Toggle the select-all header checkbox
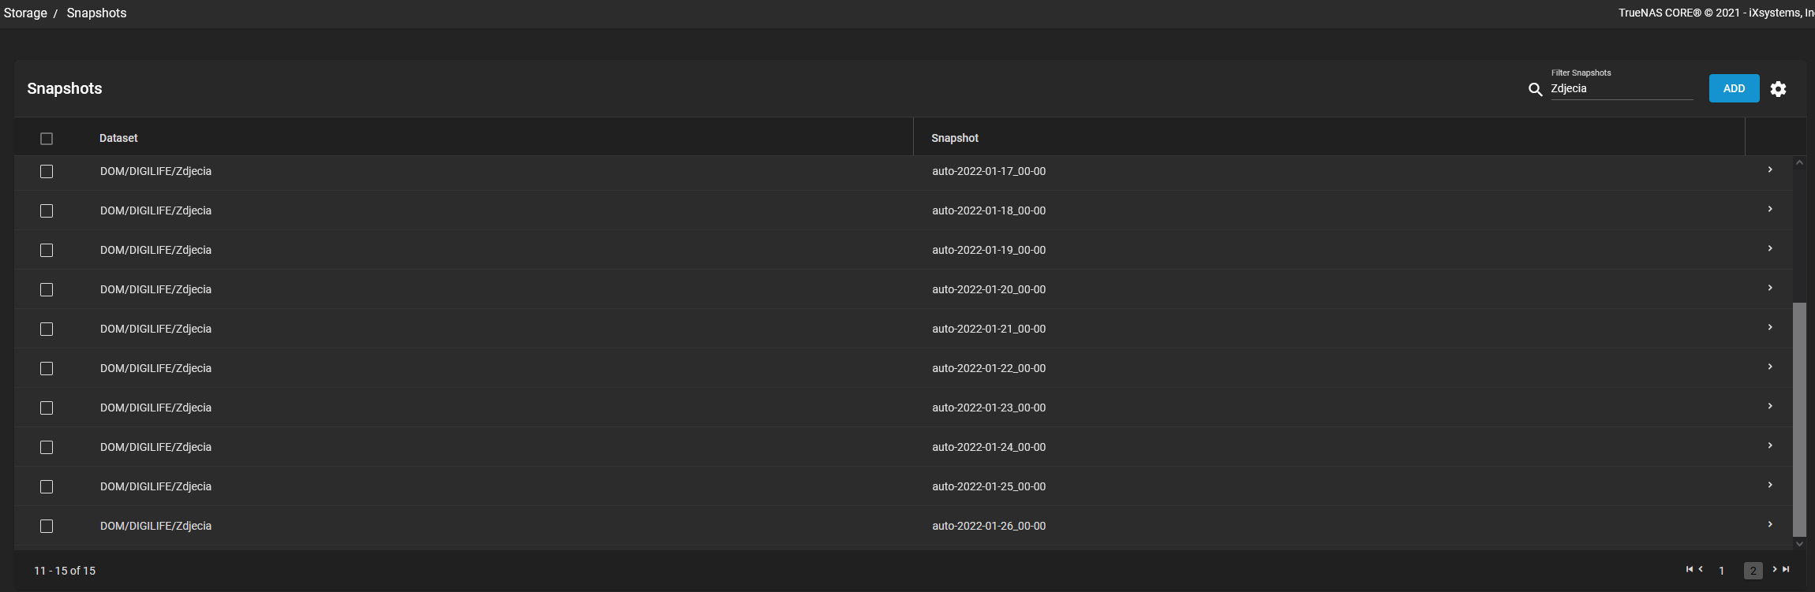The width and height of the screenshot is (1815, 592). click(x=47, y=139)
